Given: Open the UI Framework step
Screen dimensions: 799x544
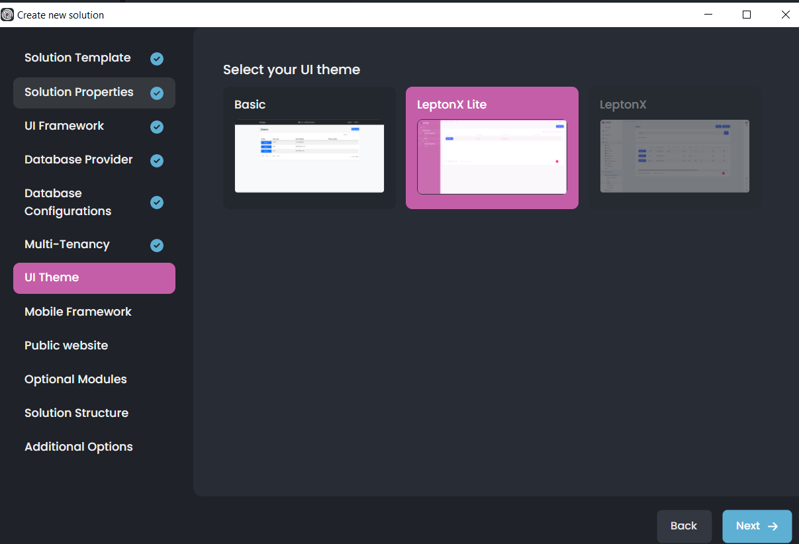Looking at the screenshot, I should point(94,126).
